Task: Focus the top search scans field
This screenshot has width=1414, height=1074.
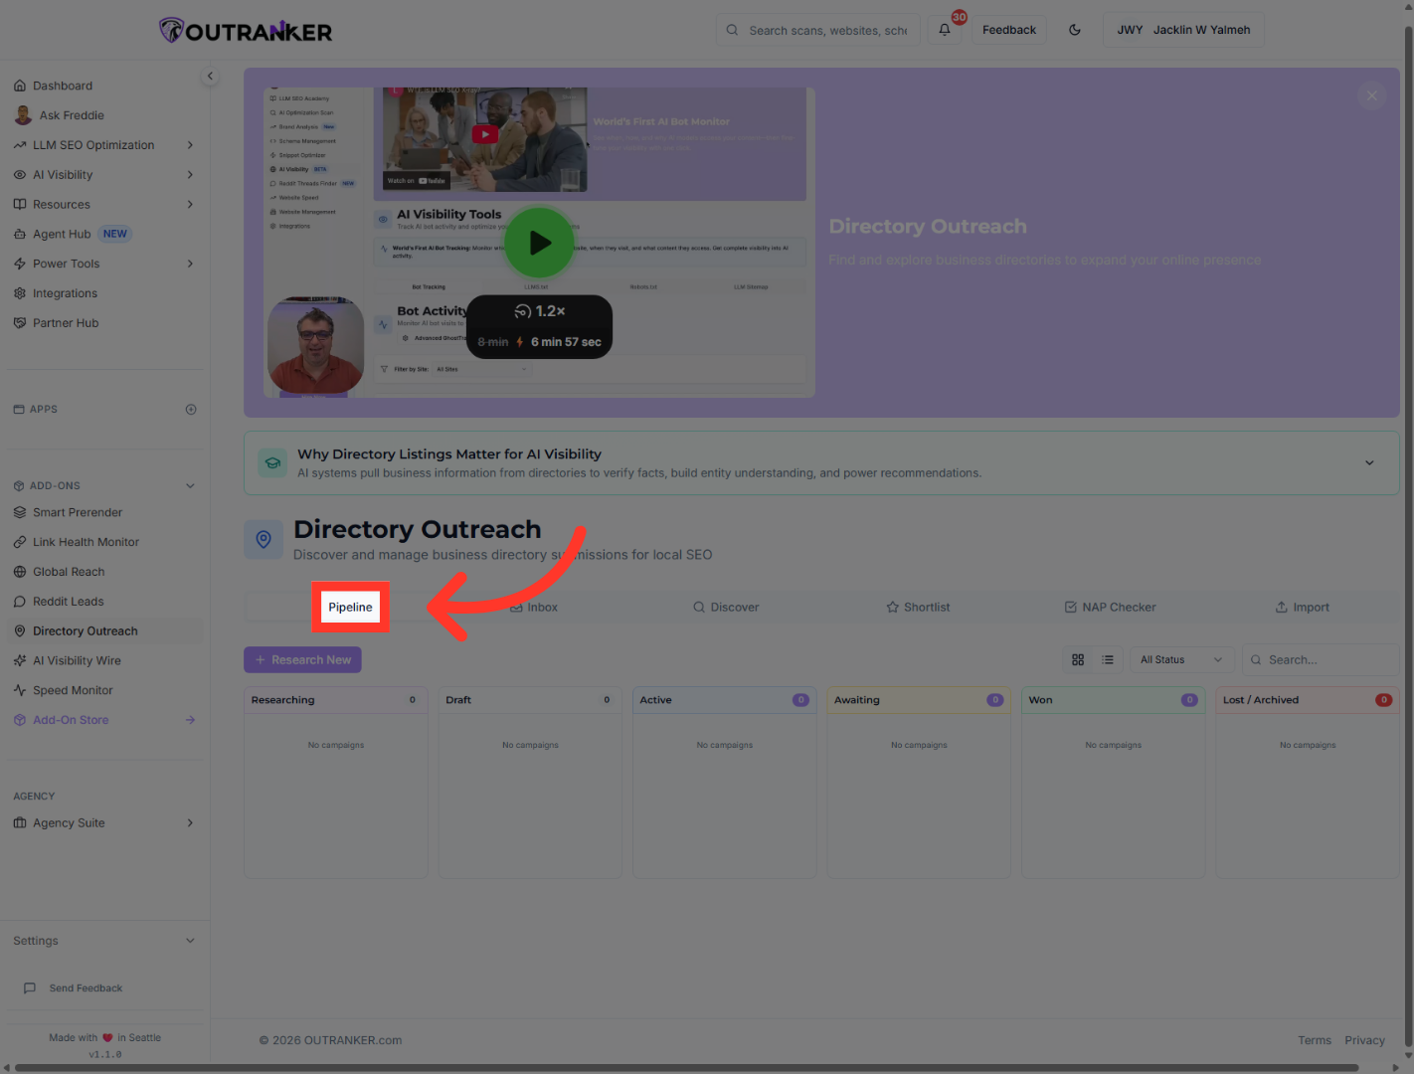Action: coord(817,30)
